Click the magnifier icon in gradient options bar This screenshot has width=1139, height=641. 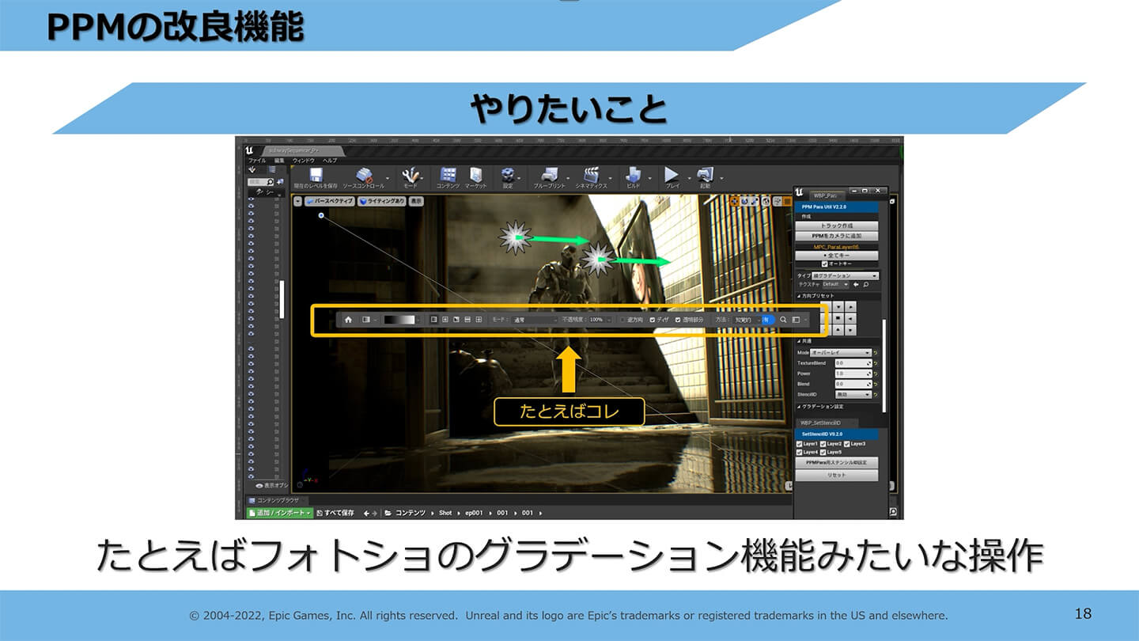pos(783,320)
